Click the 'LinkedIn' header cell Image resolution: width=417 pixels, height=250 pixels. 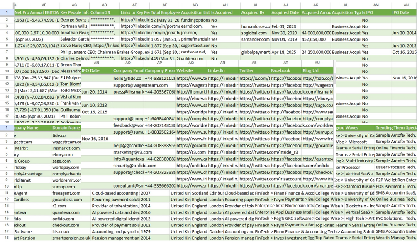(x=222, y=70)
